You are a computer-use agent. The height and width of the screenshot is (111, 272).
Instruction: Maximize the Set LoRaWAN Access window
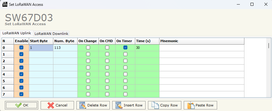tap(252, 4)
